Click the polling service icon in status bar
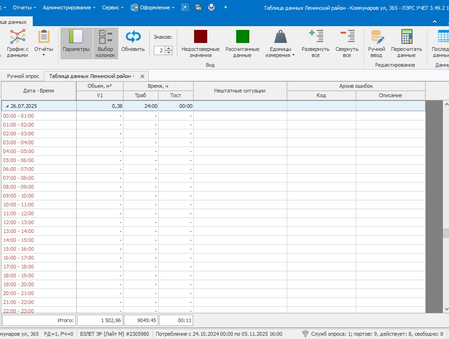Screen dimensions: 449x339 (x=305, y=334)
